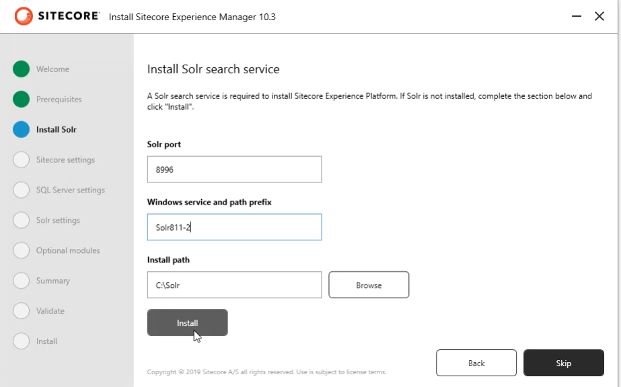This screenshot has width=621, height=387.
Task: Click the Sitecore settings step circle
Action: (21, 160)
